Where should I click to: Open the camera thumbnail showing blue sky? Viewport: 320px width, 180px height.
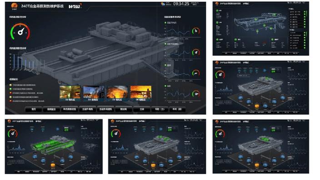click(x=94, y=93)
